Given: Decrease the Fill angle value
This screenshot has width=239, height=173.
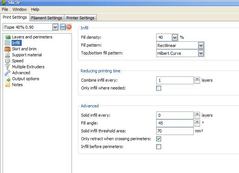Looking at the screenshot, I should tap(197, 125).
